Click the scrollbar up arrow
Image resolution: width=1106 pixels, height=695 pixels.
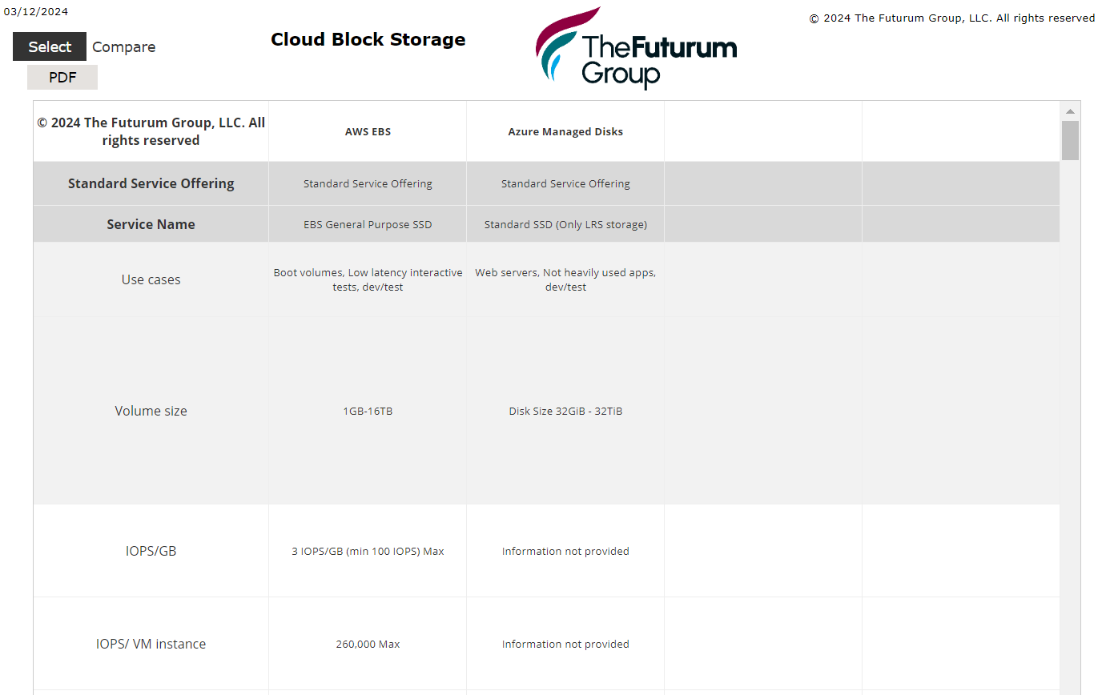1071,110
